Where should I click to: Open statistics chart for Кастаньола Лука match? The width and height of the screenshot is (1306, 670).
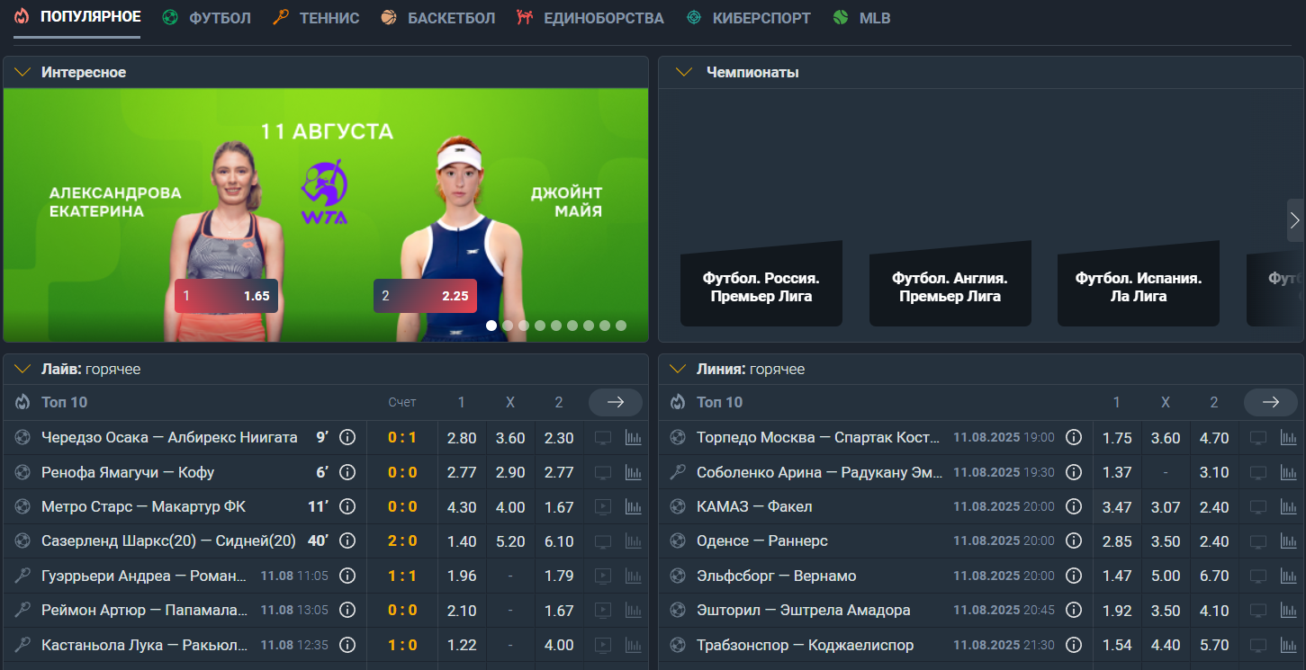click(x=634, y=645)
